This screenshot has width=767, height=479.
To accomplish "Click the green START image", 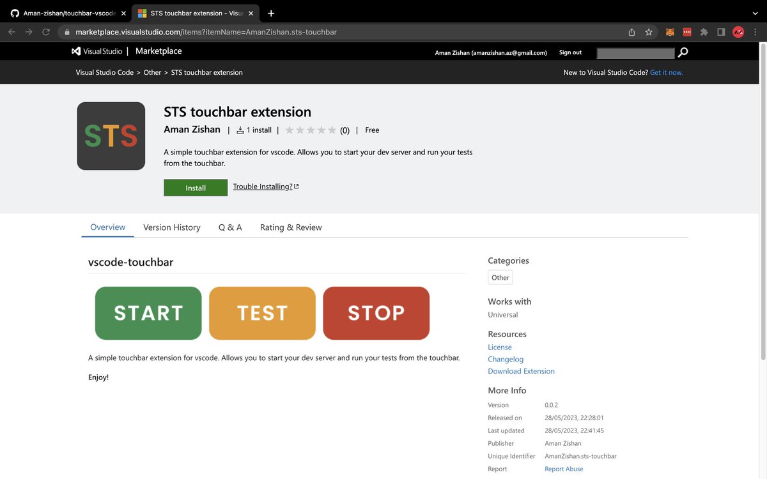I will [148, 313].
